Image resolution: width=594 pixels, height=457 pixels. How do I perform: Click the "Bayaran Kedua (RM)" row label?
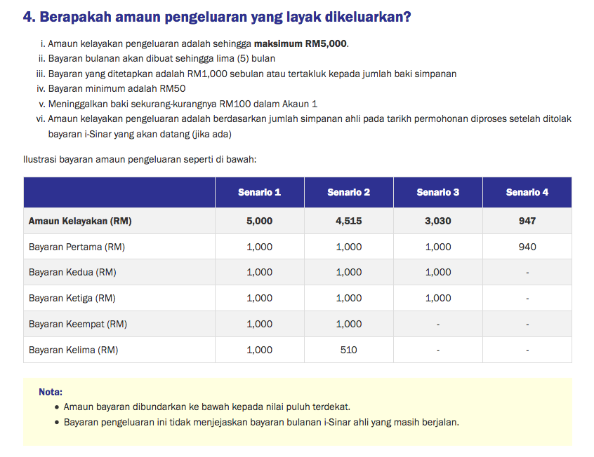[x=72, y=272]
